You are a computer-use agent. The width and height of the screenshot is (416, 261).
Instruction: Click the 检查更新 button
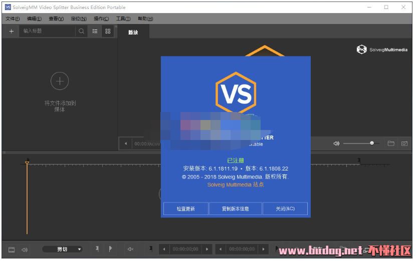185,208
